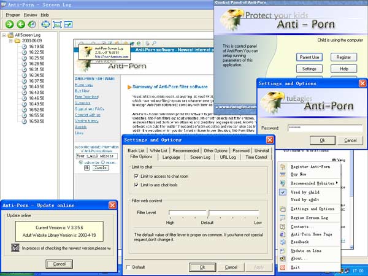Viewport: 368px width, 276px height.
Task: Select the 16:46:50 screen log entry
Action: tap(36, 98)
